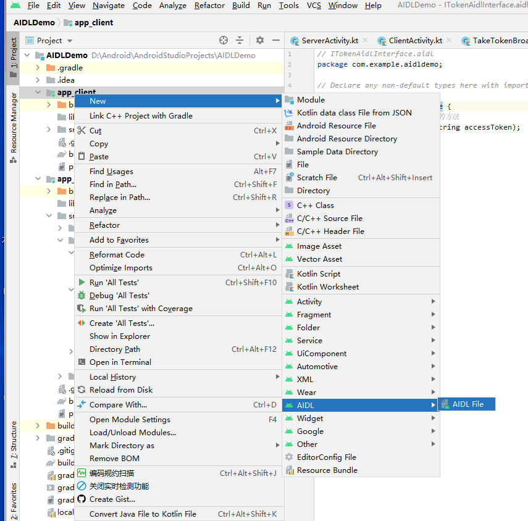Click the Debug 'All Tests' bug icon
This screenshot has width=528, height=521.
pos(82,295)
